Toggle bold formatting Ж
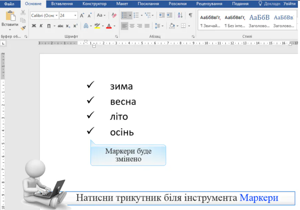The image size is (300, 210). click(34, 26)
